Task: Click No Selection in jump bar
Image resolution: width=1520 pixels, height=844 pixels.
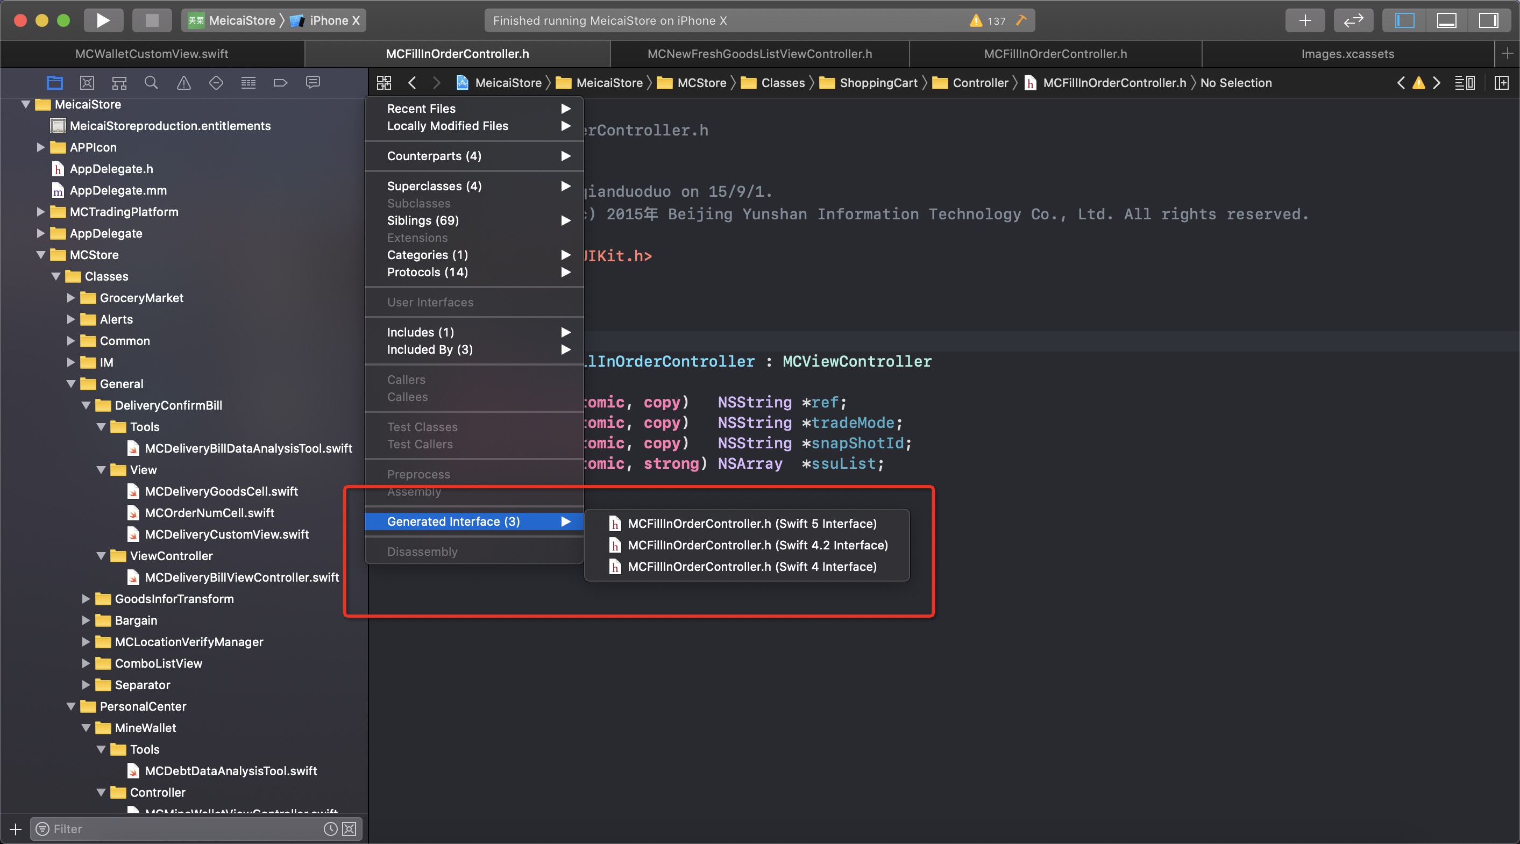Action: click(x=1235, y=83)
